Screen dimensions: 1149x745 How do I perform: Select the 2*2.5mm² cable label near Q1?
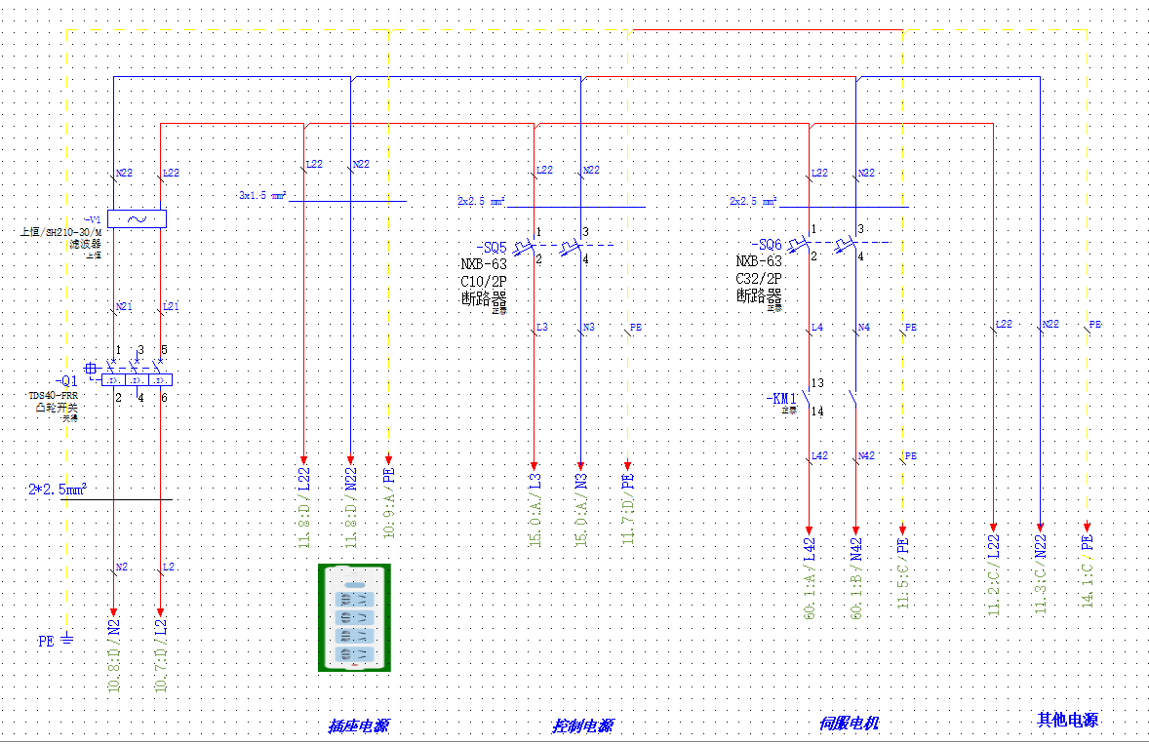(x=58, y=489)
